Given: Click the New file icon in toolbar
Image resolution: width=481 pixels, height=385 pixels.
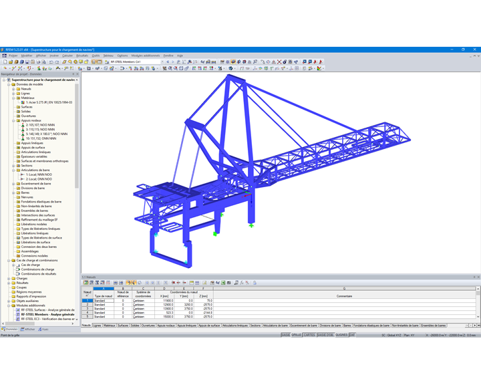Looking at the screenshot, I should click(x=5, y=61).
